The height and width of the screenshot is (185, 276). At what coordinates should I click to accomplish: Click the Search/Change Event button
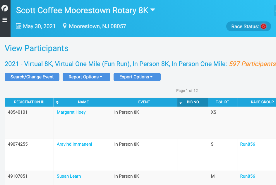pos(32,77)
